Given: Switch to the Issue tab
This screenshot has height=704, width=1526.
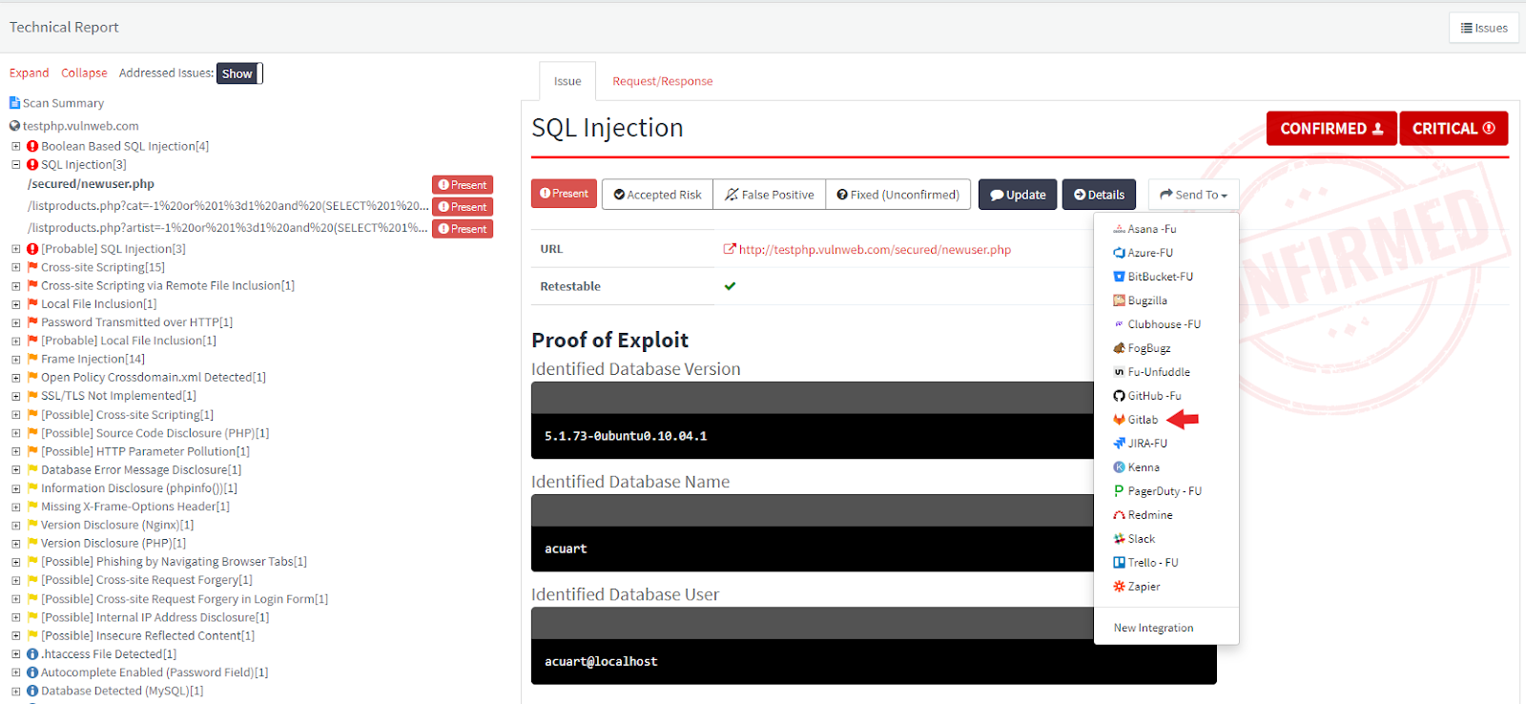Looking at the screenshot, I should click(x=567, y=81).
